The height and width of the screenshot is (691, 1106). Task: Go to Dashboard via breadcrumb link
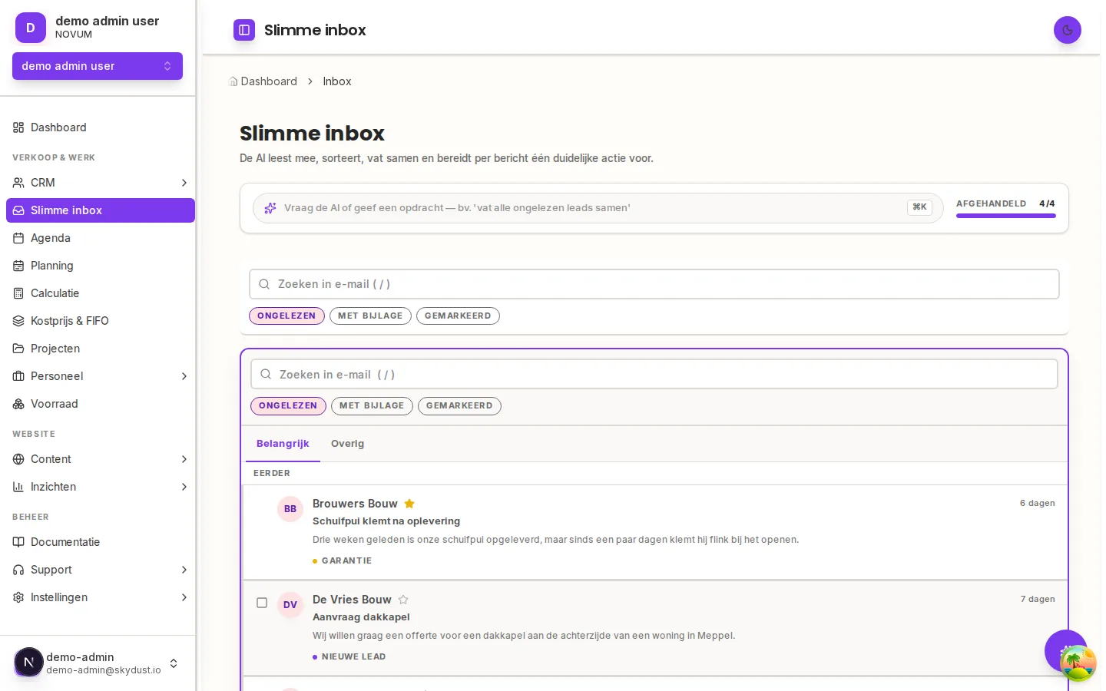point(269,81)
